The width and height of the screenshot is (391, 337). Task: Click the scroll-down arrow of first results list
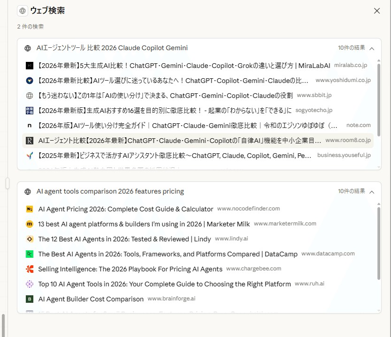click(379, 167)
